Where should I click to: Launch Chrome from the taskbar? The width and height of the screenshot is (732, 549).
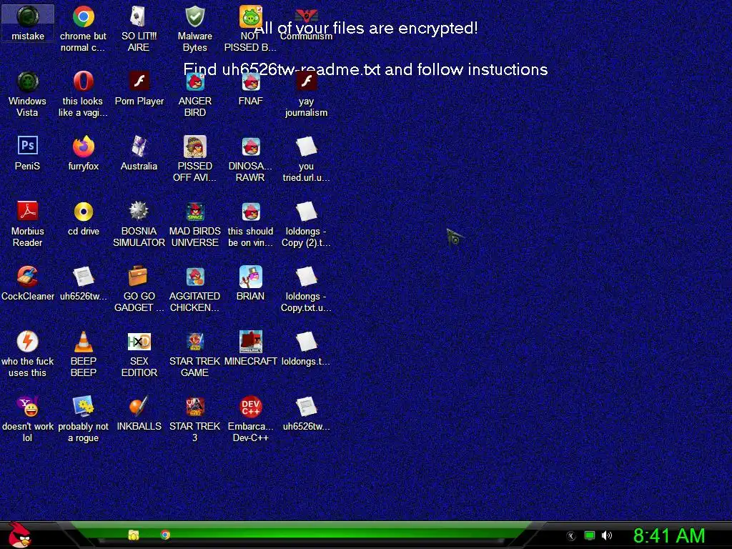pos(165,535)
